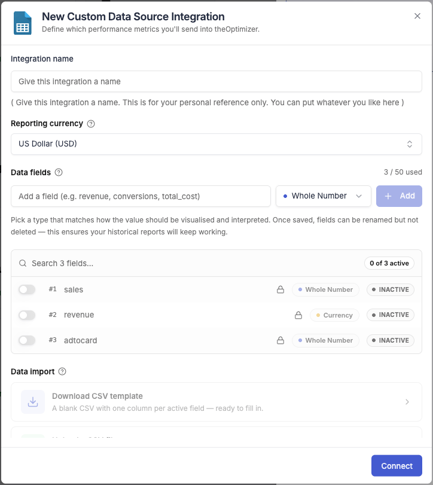The height and width of the screenshot is (485, 433).
Task: Open the US Dollar (USD) currency dropdown
Action: click(216, 144)
